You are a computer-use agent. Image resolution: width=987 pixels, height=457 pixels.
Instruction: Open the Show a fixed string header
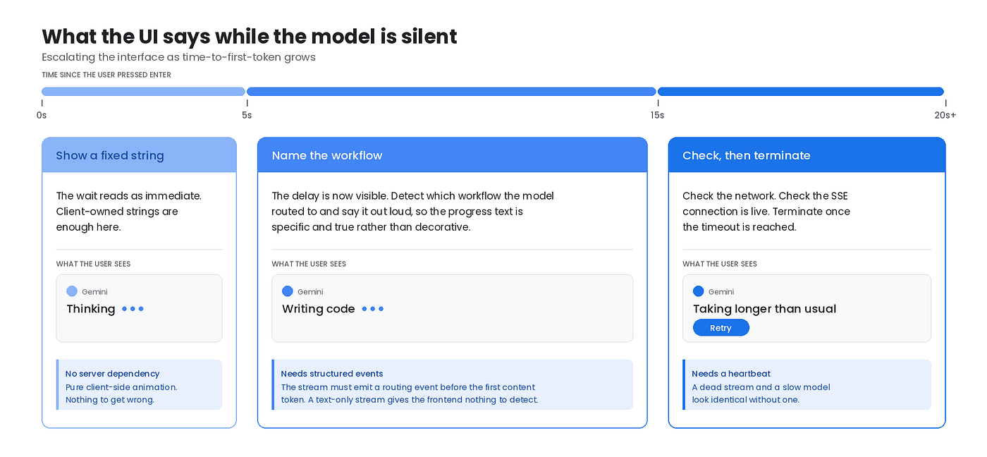pyautogui.click(x=139, y=155)
